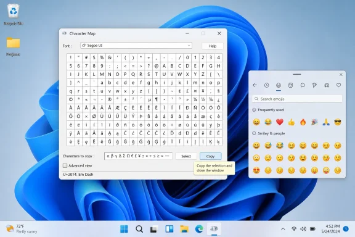This screenshot has width=355, height=237.
Task: Open the weather widget showing 72°F
Action: point(22,229)
